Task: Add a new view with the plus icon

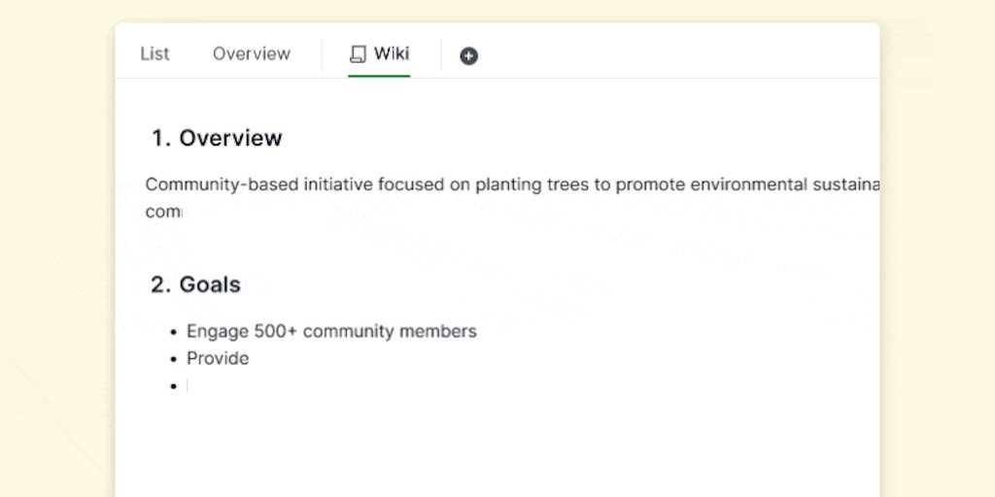Action: click(x=469, y=55)
